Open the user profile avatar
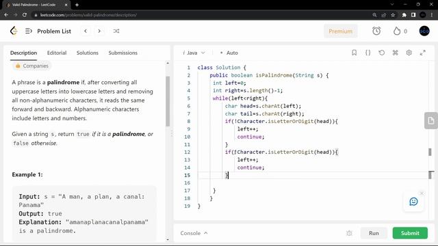 (424, 31)
